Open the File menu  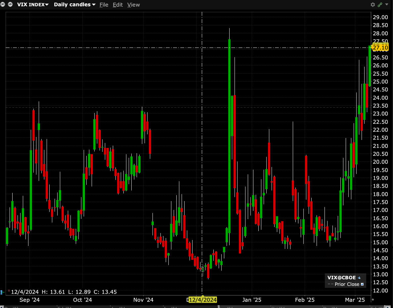[x=104, y=5]
